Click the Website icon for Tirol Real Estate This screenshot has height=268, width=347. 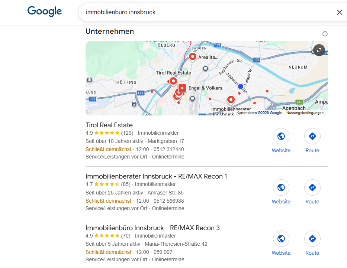tap(281, 136)
